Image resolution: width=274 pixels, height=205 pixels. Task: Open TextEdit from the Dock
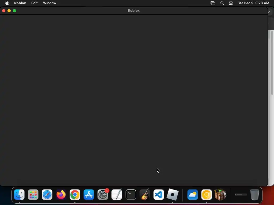(117, 195)
